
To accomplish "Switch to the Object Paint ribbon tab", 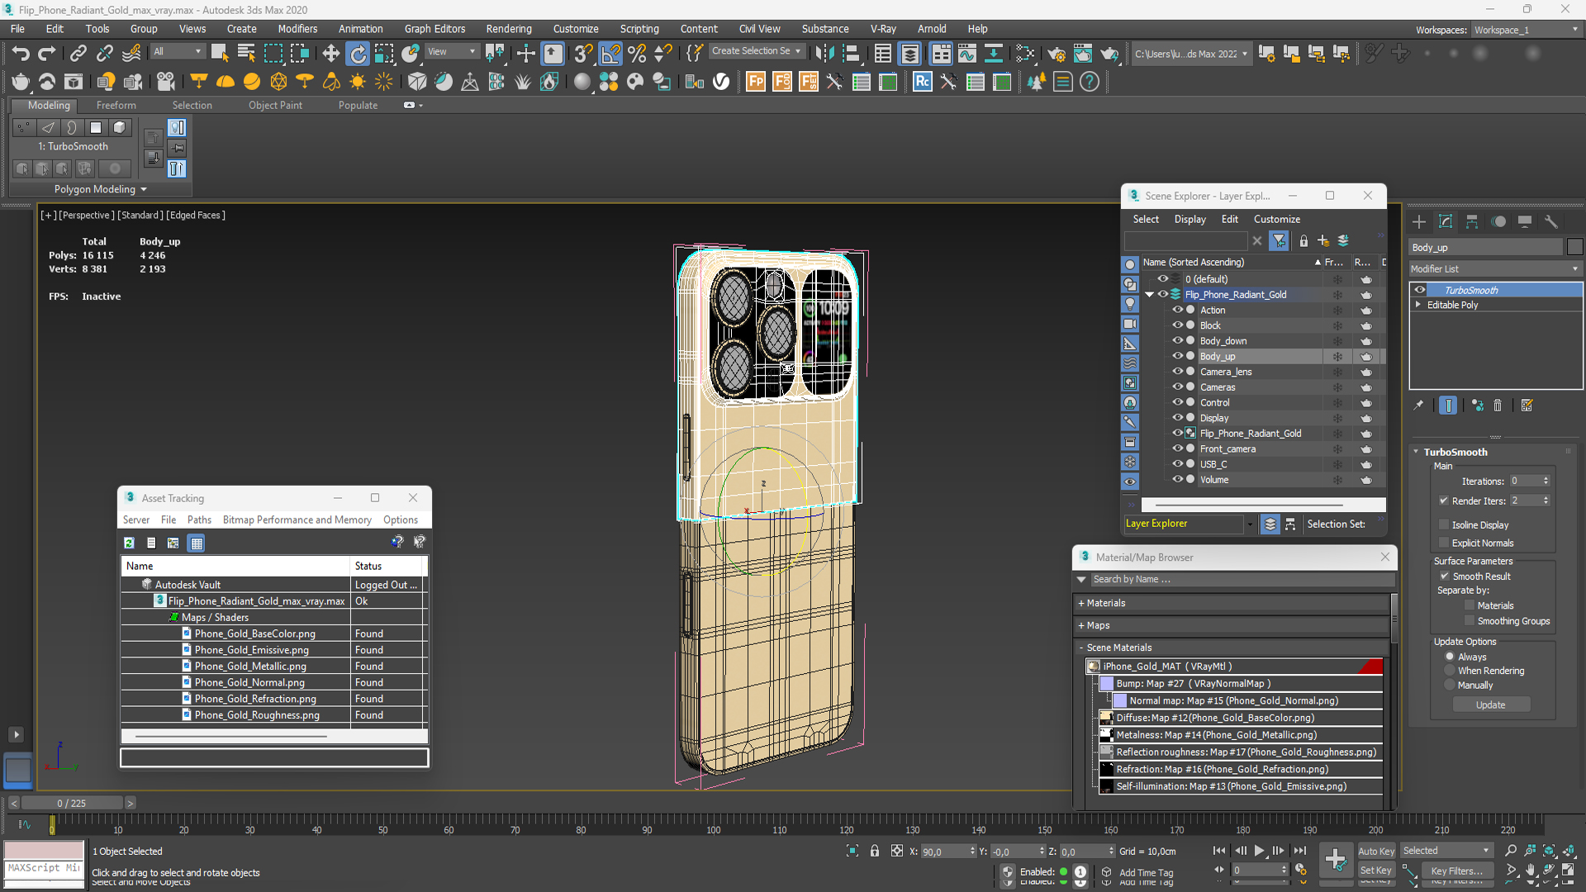I will point(275,105).
